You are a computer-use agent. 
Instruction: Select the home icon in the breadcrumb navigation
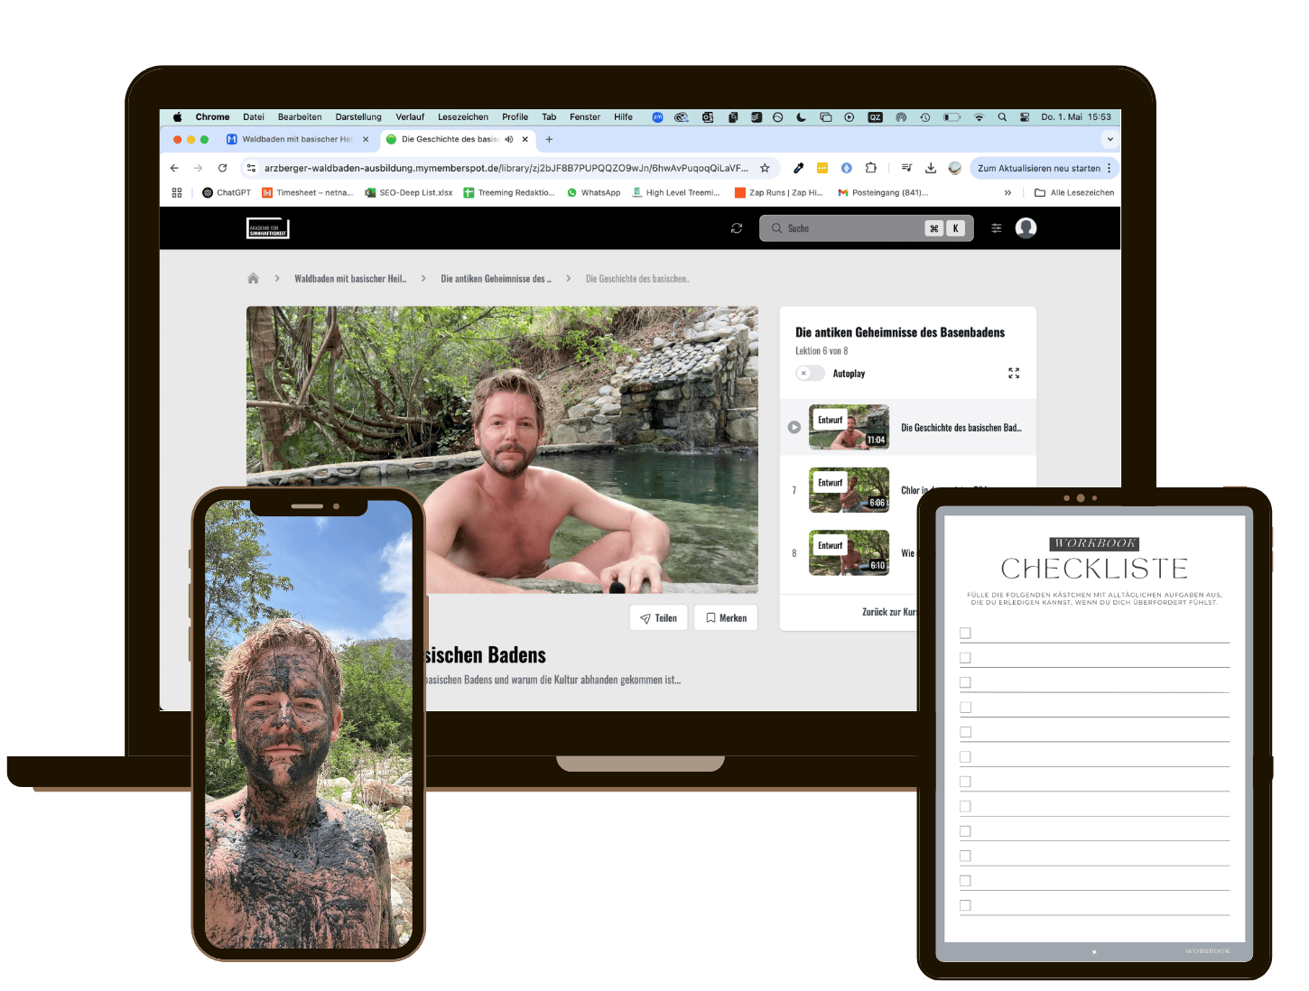point(253,278)
